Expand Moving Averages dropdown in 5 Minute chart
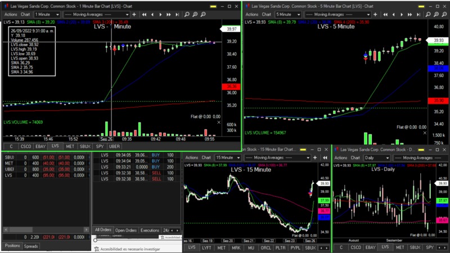450x253 pixels. 337,14
